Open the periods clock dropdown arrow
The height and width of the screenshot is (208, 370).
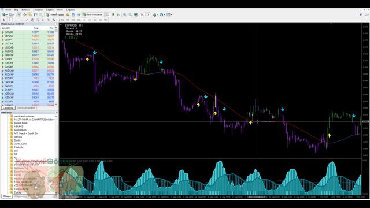point(164,15)
